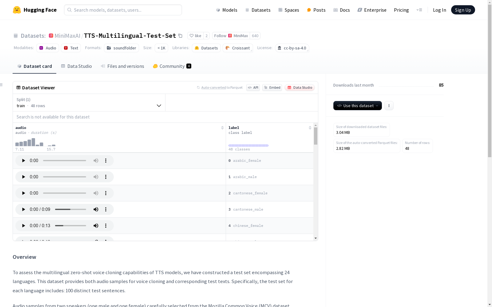Viewport: 492px width, 307px height.
Task: Go to Spaces in top navigation
Action: click(x=289, y=10)
